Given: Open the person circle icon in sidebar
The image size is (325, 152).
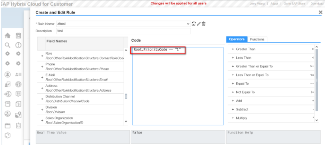Looking at the screenshot, I should pyautogui.click(x=8, y=75).
